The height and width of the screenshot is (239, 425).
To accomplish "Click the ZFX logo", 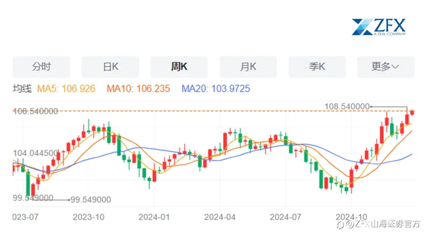I will click(x=379, y=27).
